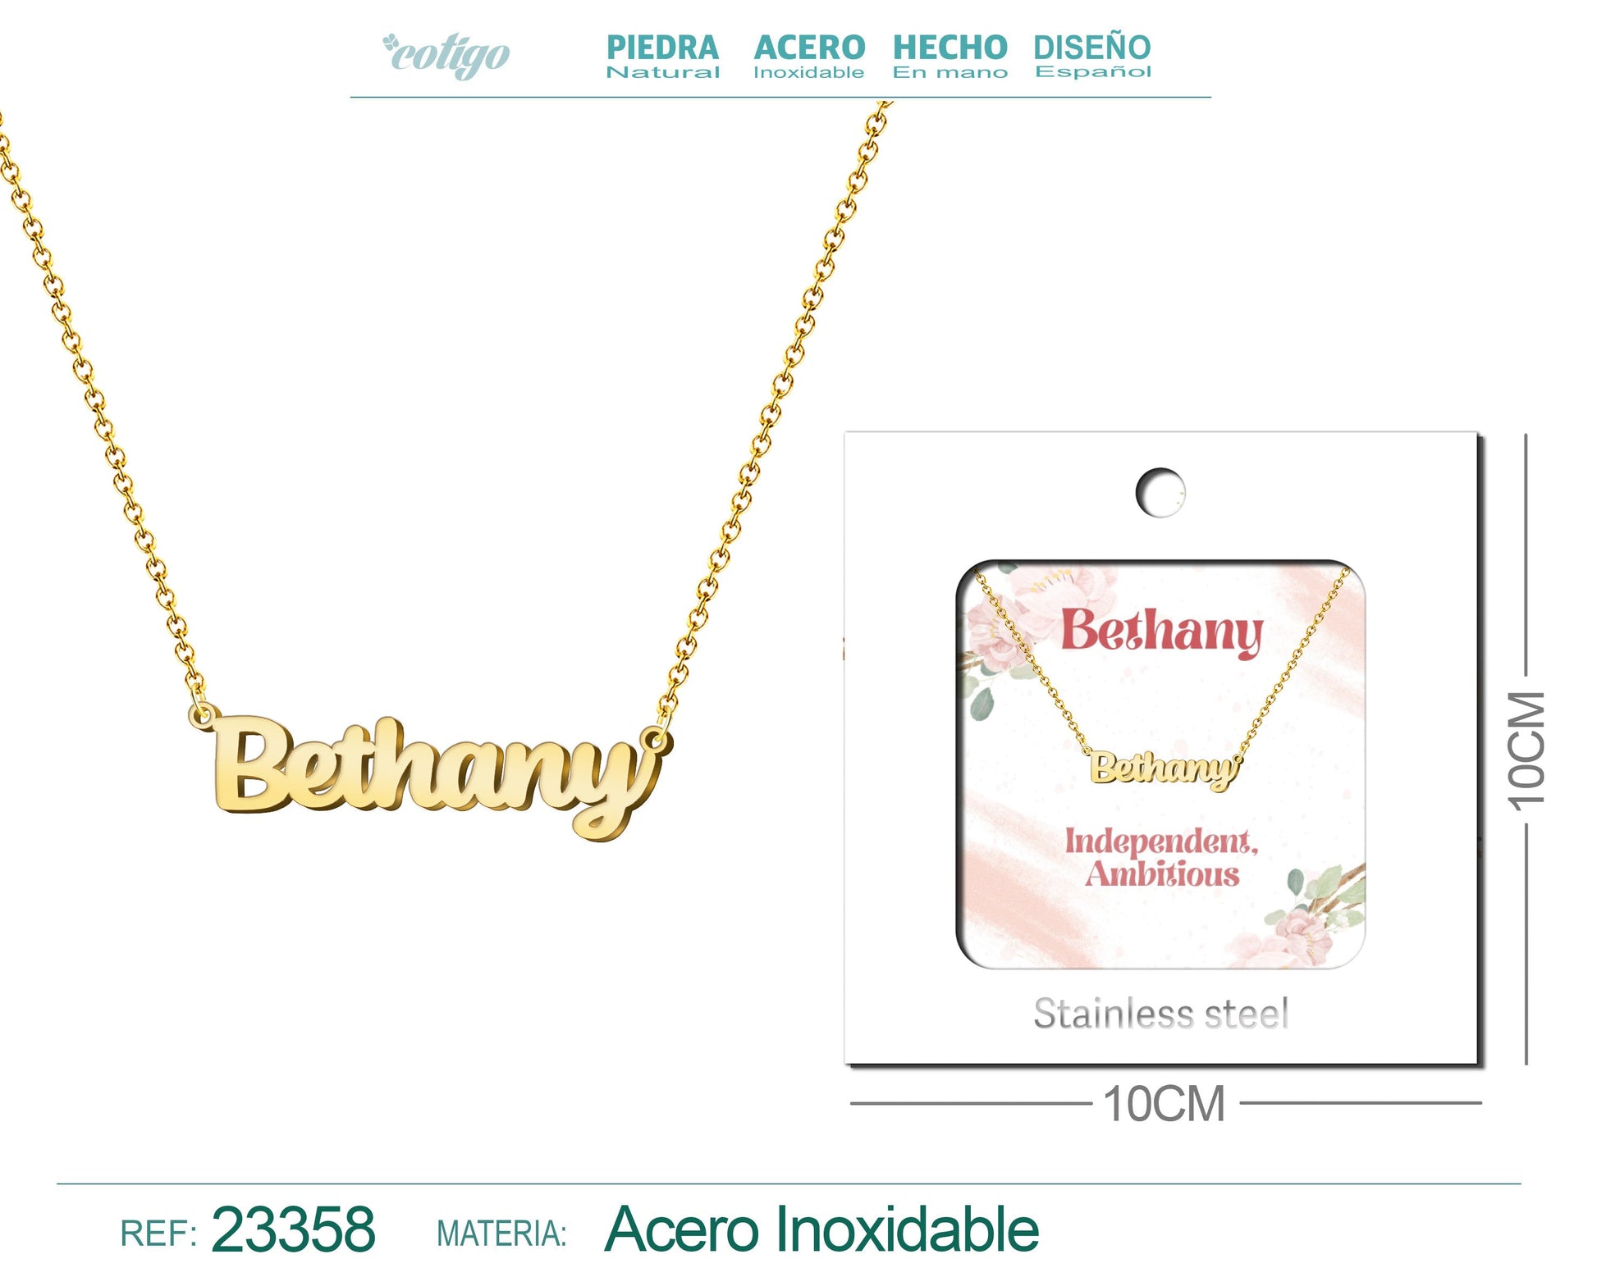Click the left chain ring on pendant

pos(201,715)
